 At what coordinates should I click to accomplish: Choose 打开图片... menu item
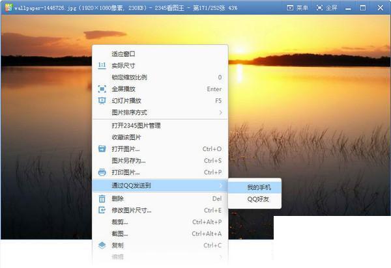(160, 149)
